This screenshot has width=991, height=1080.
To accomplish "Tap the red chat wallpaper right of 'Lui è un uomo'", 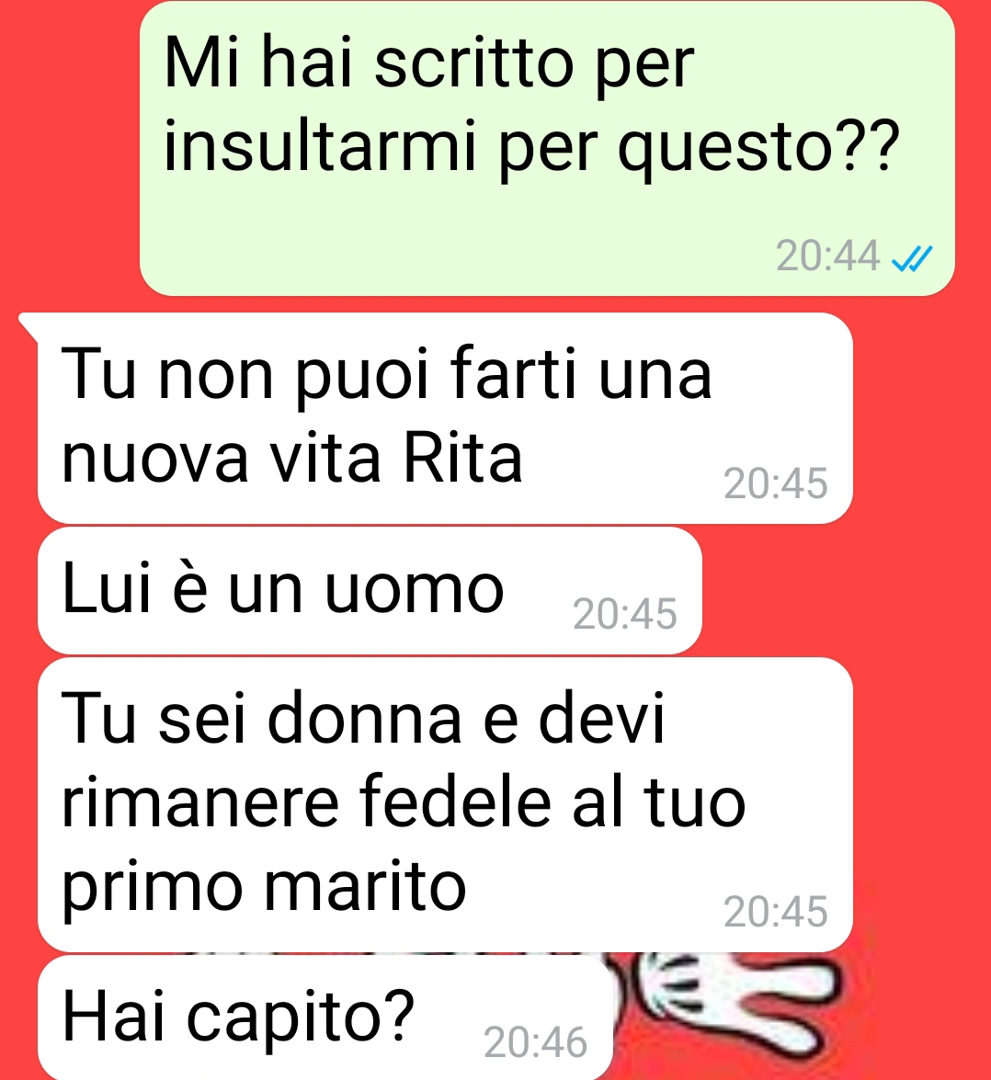I will (x=846, y=591).
